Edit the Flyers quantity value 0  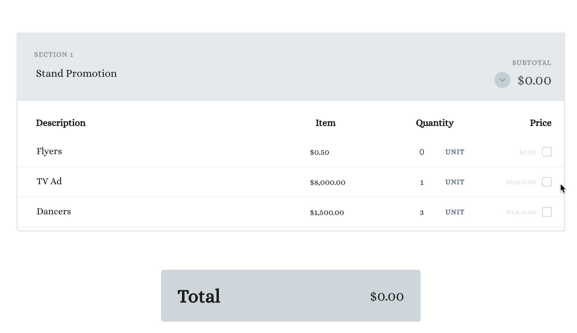(x=422, y=152)
